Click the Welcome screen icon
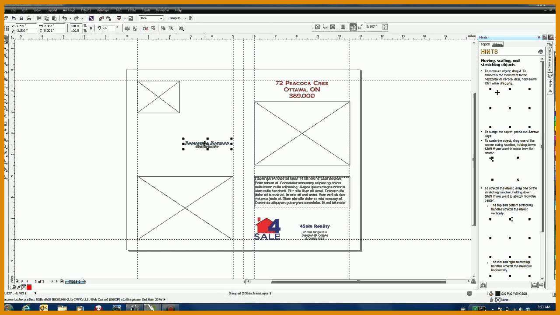The image size is (560, 315). coord(130,18)
